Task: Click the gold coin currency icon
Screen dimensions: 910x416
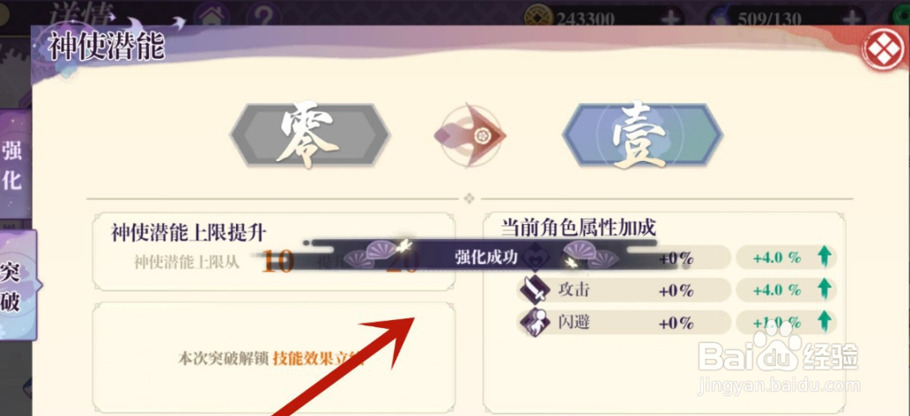Action: coord(538,16)
